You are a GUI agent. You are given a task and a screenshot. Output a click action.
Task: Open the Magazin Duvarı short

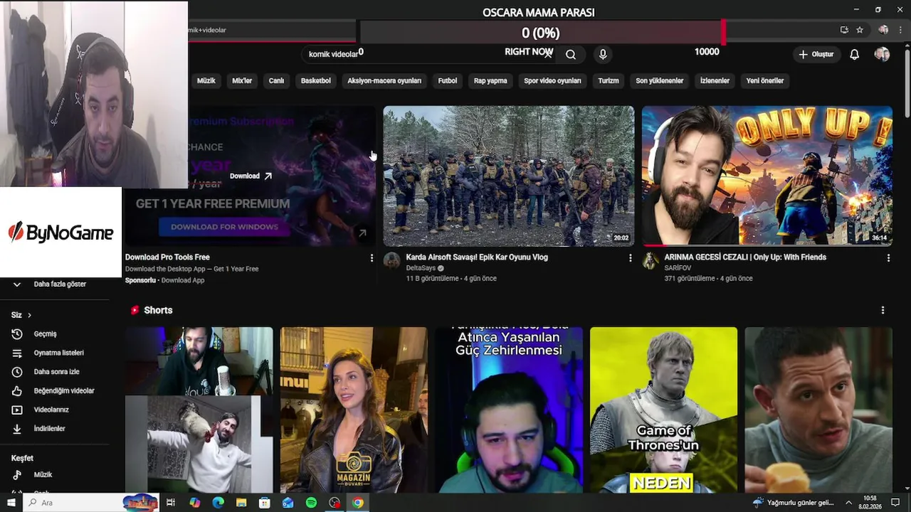[x=354, y=410]
